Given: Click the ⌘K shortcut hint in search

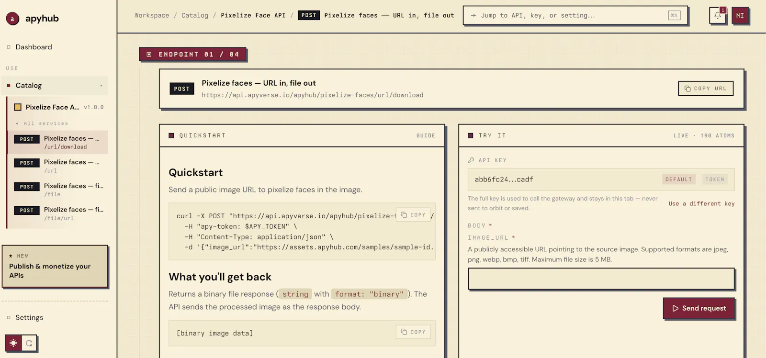Looking at the screenshot, I should coord(674,15).
